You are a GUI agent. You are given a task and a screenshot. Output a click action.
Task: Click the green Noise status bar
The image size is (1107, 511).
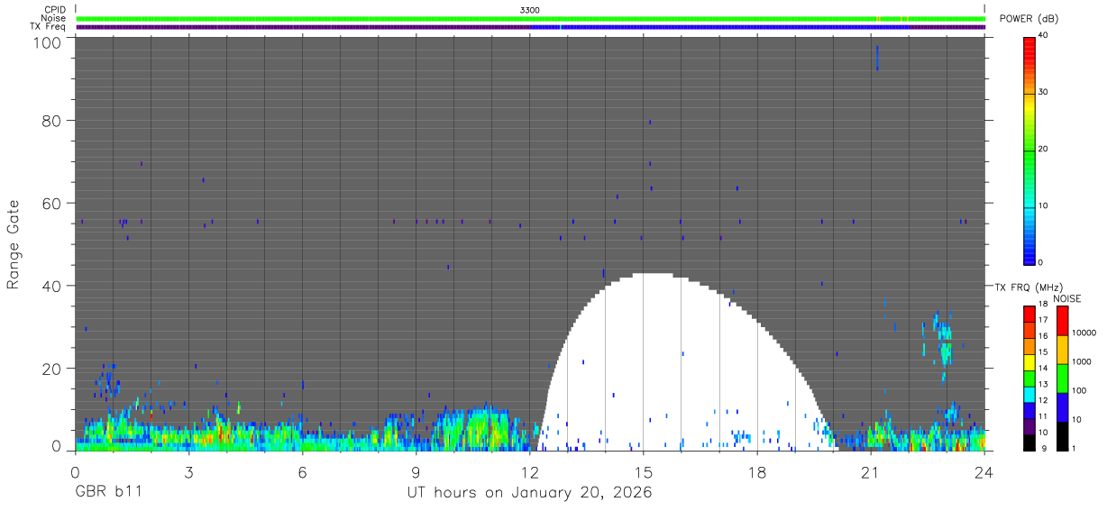click(530, 18)
